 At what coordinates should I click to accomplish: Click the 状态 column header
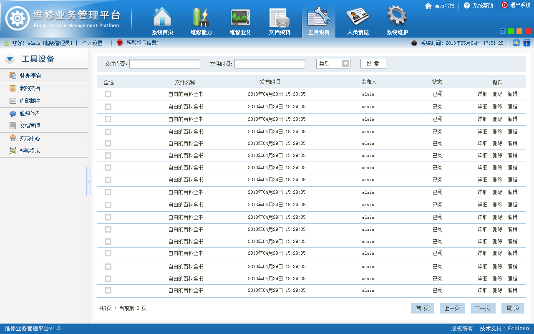[437, 82]
